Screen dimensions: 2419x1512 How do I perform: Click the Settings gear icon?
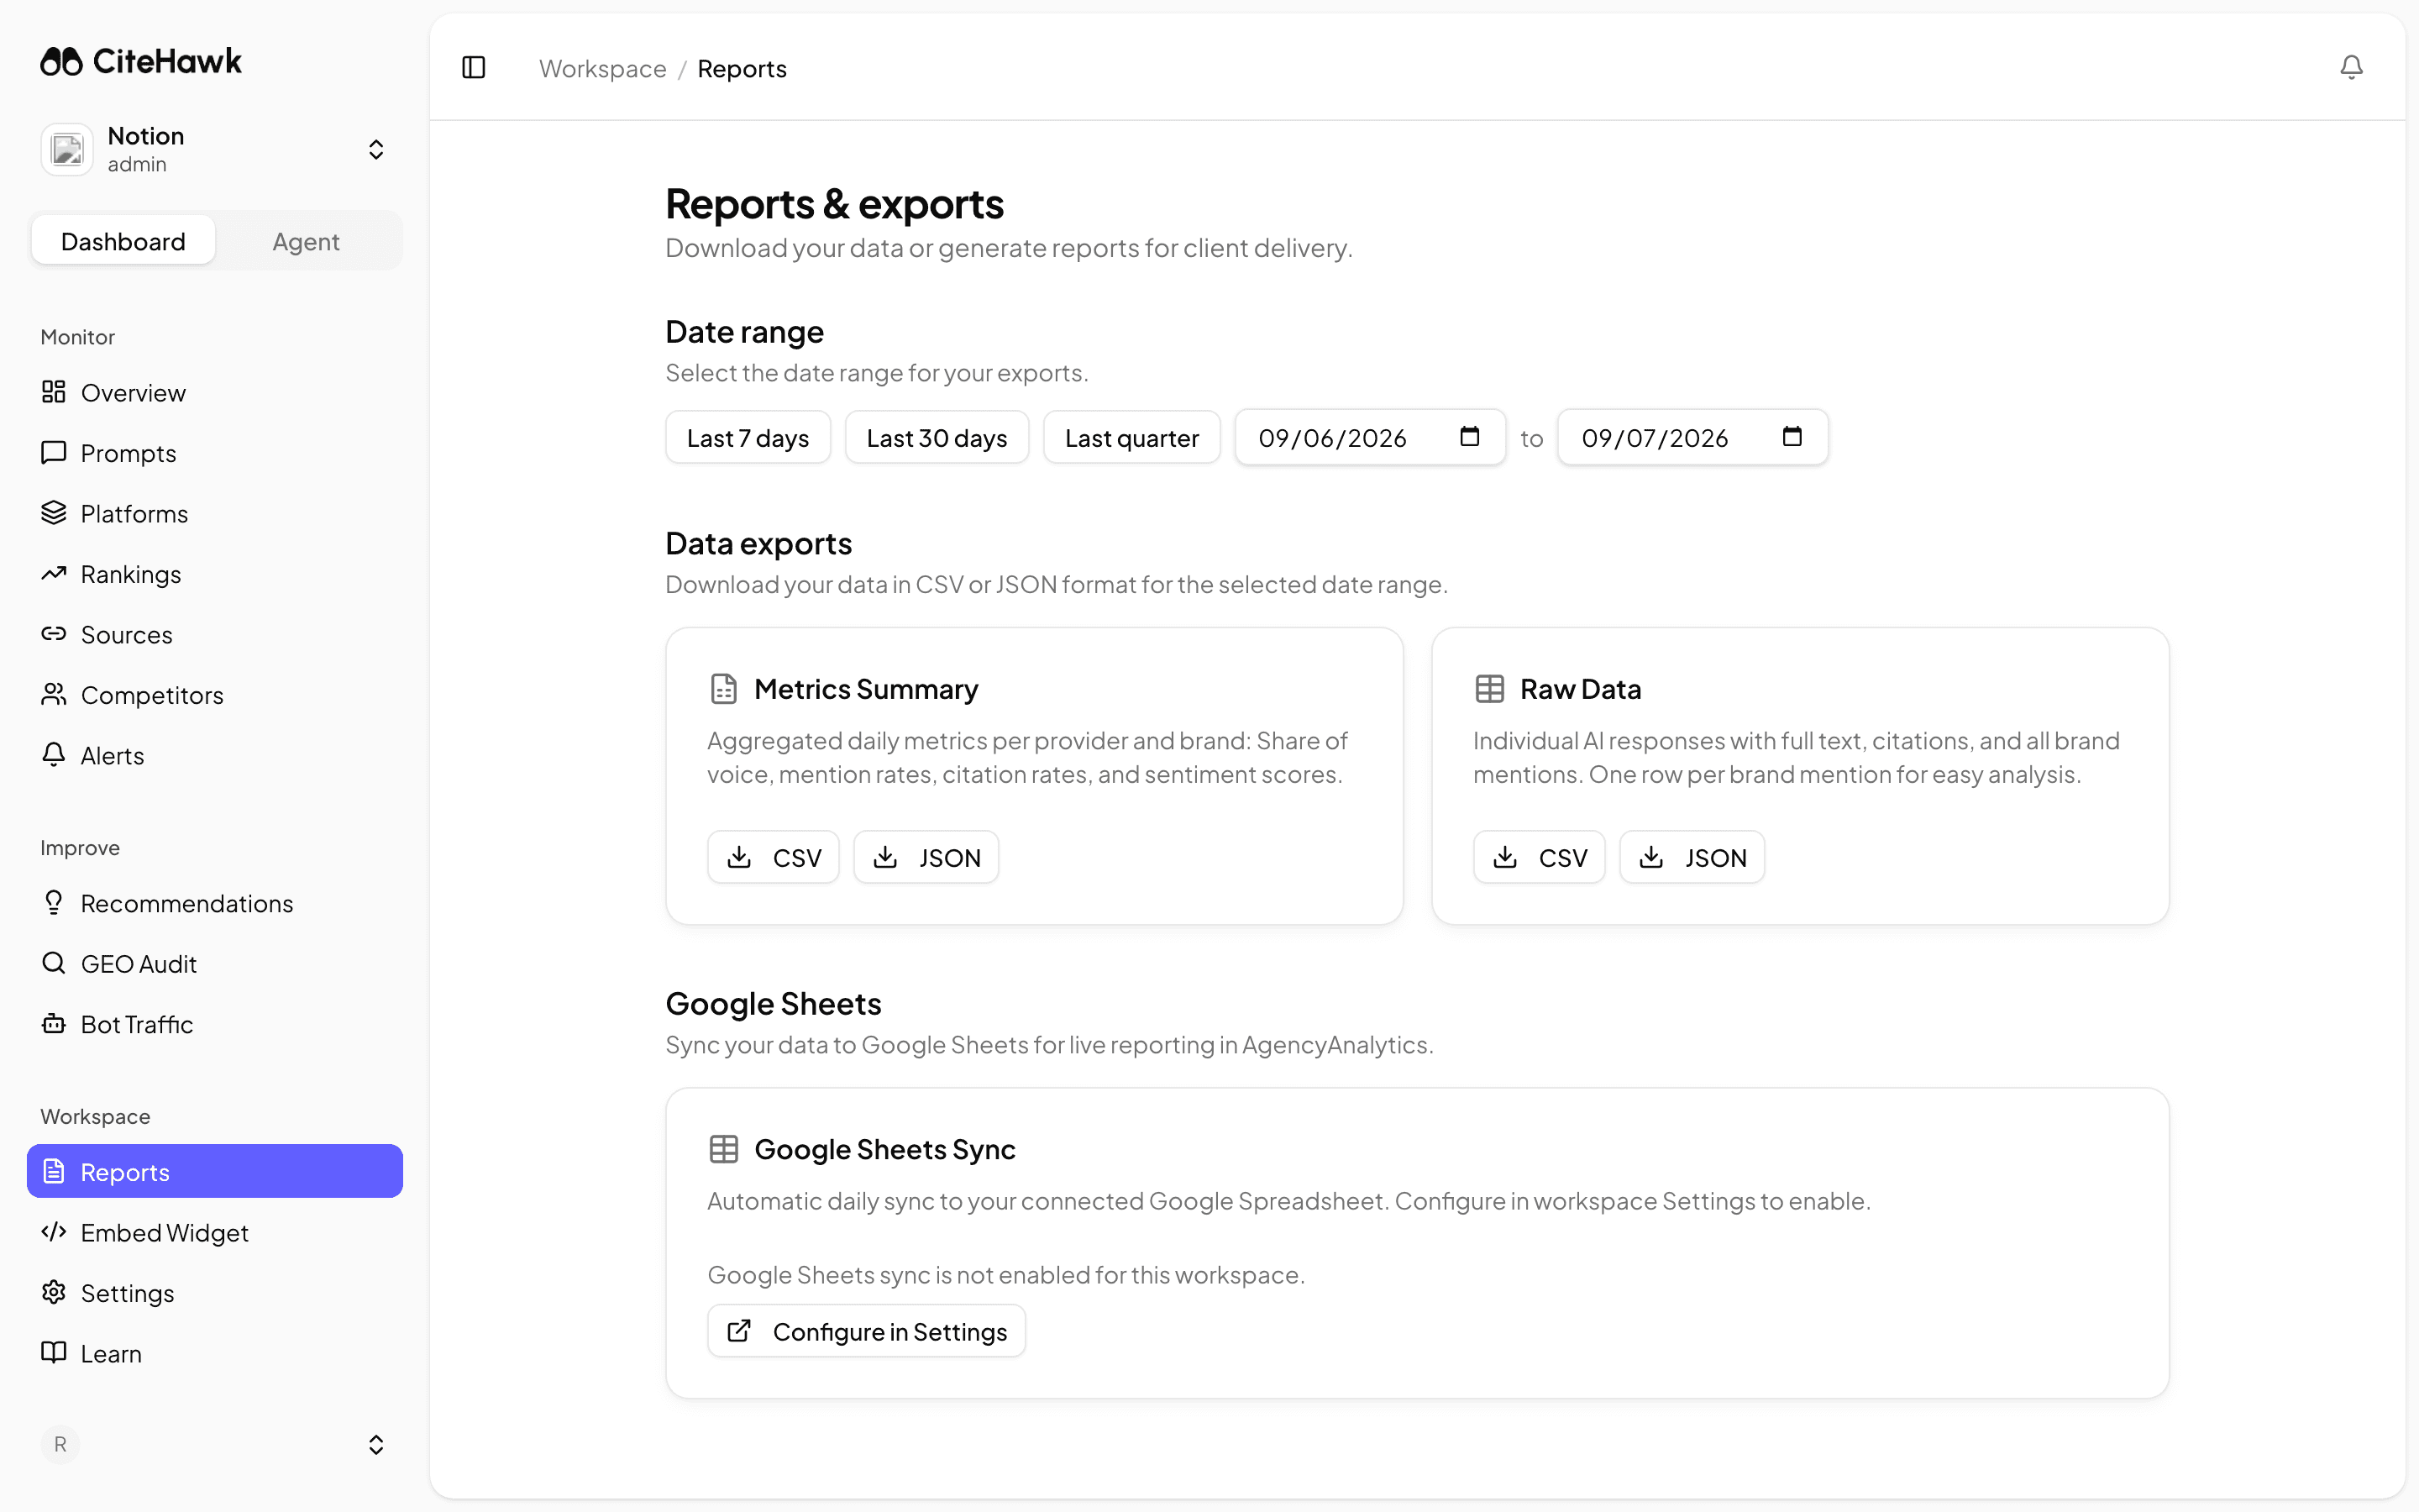[x=54, y=1292]
